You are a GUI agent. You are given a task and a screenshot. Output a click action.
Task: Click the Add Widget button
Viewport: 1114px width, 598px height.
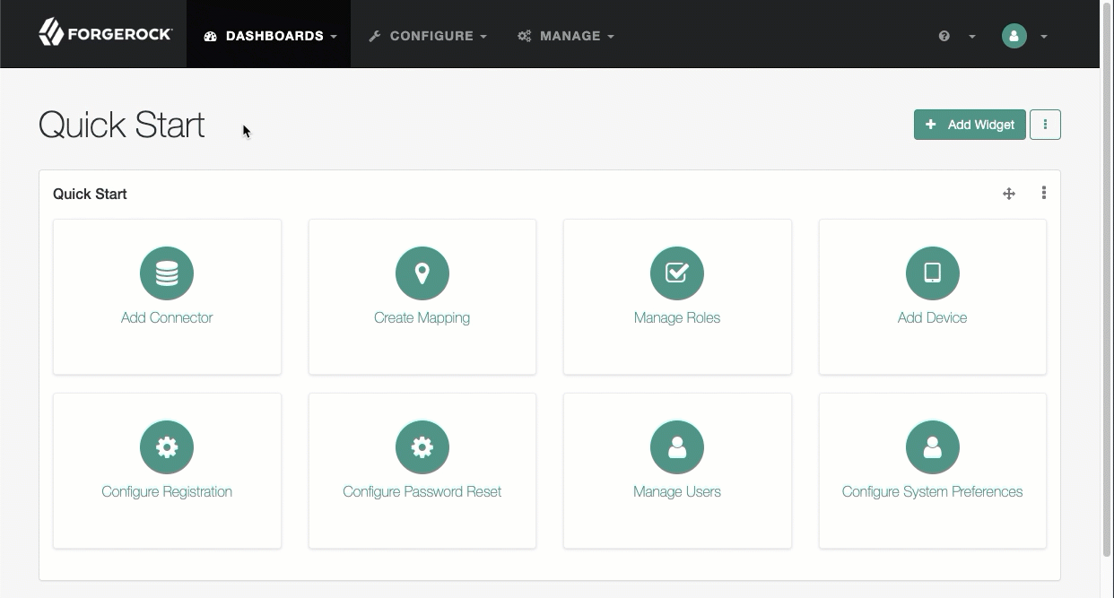[970, 125]
